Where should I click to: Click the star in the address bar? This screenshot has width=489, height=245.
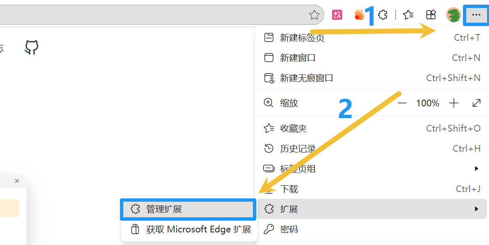click(314, 14)
